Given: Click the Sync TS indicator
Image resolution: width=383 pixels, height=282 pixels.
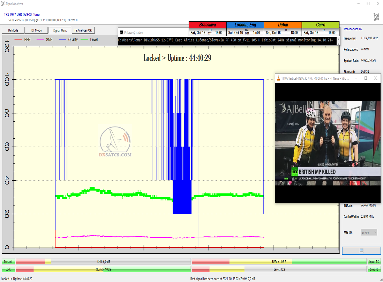Looking at the screenshot, I should coord(374,269).
